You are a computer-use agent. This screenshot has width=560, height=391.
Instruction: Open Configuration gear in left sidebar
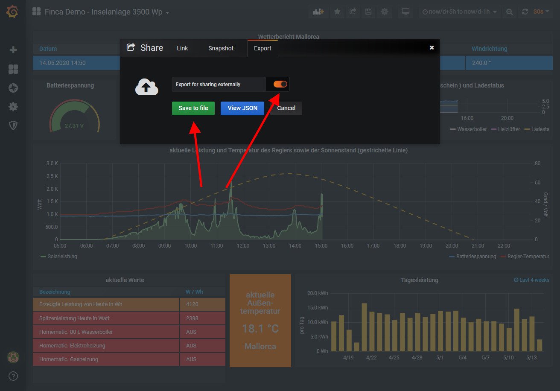(13, 107)
